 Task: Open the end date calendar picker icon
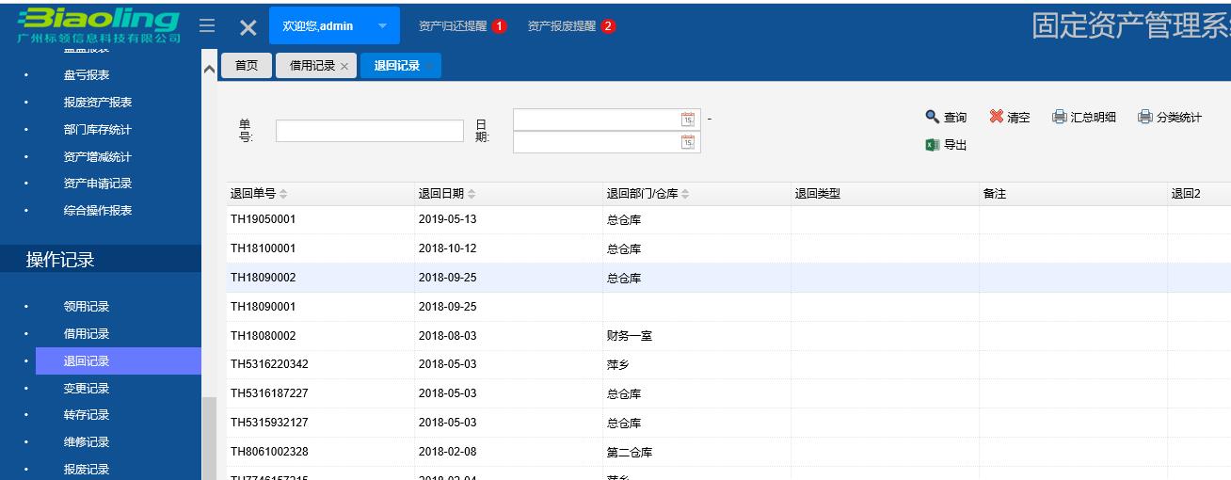coord(688,142)
